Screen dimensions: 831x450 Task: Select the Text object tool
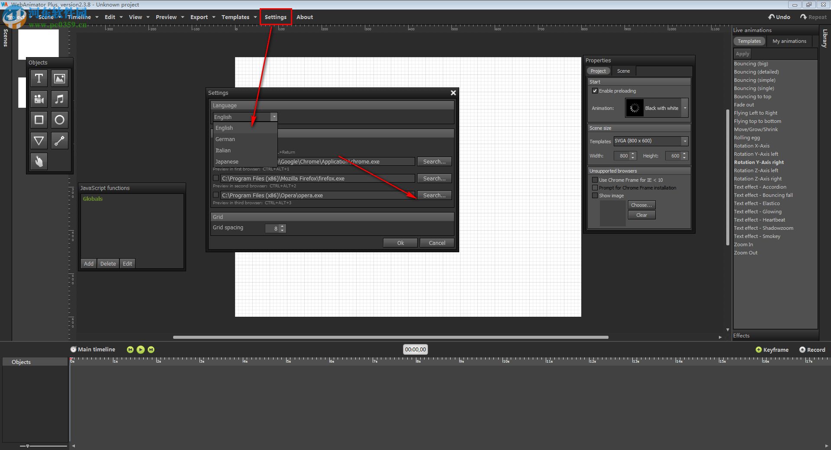39,78
